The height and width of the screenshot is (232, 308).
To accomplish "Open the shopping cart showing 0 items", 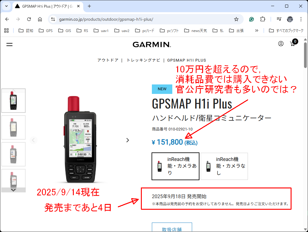I will click(292, 44).
